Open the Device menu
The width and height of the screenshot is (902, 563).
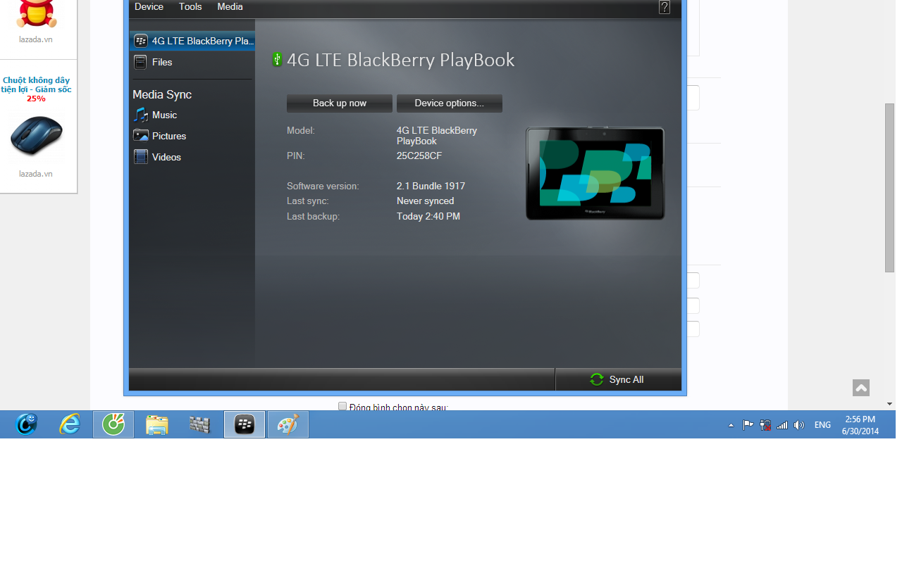(x=149, y=7)
